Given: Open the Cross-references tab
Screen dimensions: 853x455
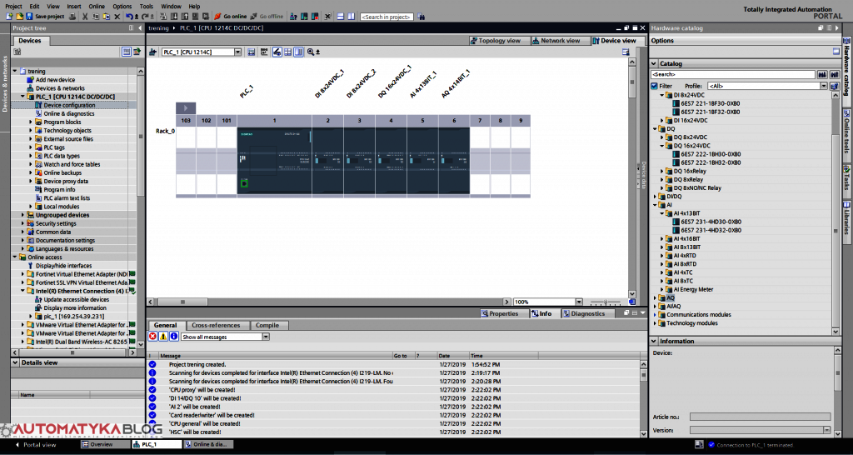Looking at the screenshot, I should pyautogui.click(x=216, y=326).
